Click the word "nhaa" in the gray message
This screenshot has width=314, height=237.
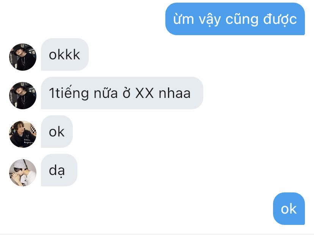pos(174,93)
